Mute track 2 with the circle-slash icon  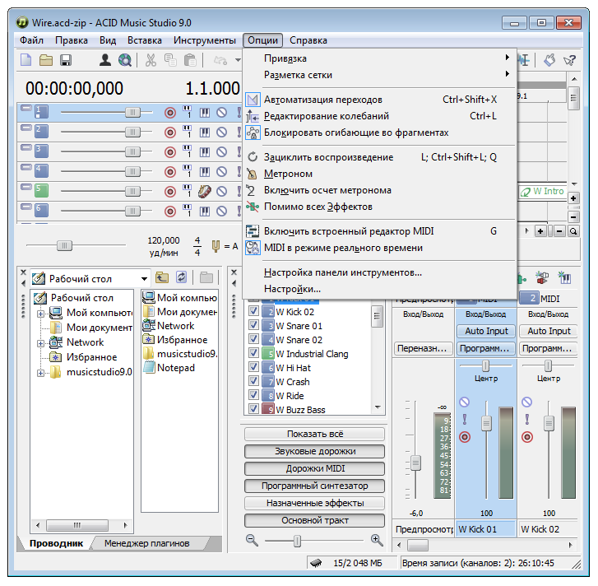click(x=221, y=132)
